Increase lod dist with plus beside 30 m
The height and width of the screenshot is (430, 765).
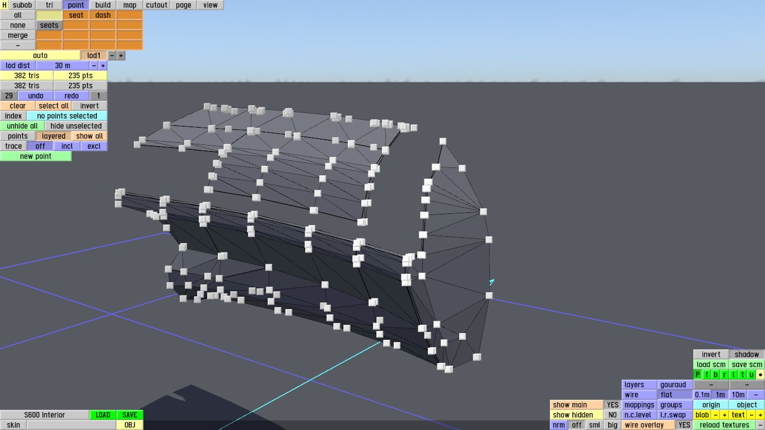pos(103,66)
